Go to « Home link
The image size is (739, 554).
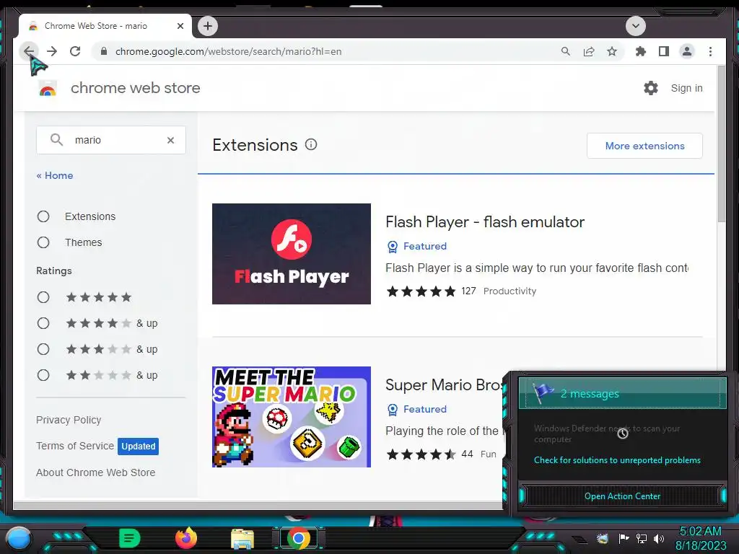[55, 175]
